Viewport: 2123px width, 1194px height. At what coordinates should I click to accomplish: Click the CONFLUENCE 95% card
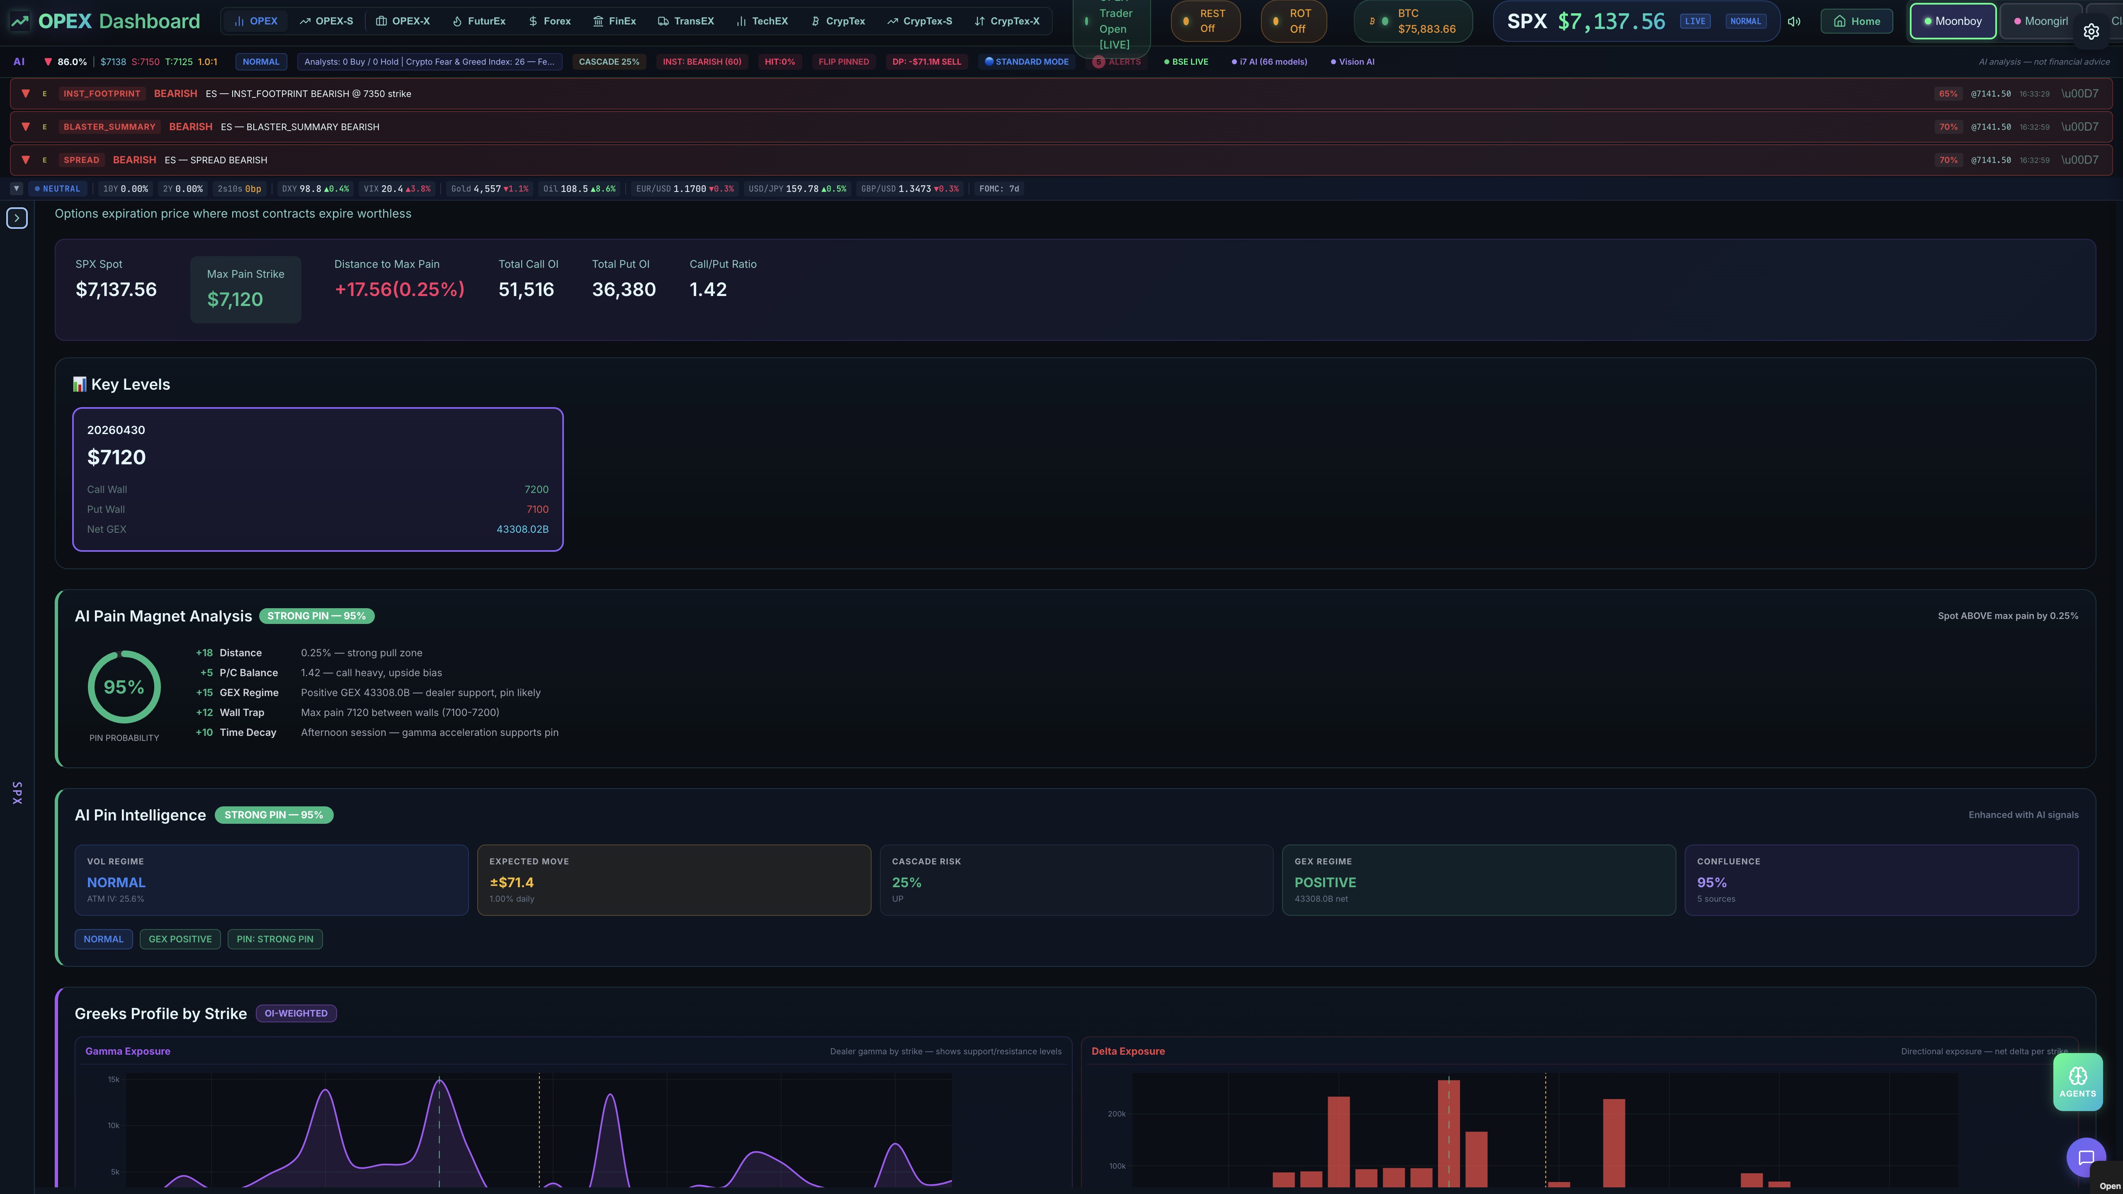1882,880
